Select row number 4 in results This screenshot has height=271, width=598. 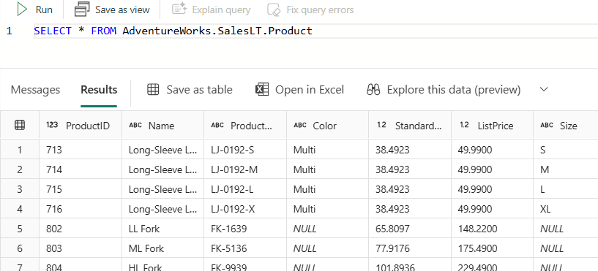pos(20,209)
